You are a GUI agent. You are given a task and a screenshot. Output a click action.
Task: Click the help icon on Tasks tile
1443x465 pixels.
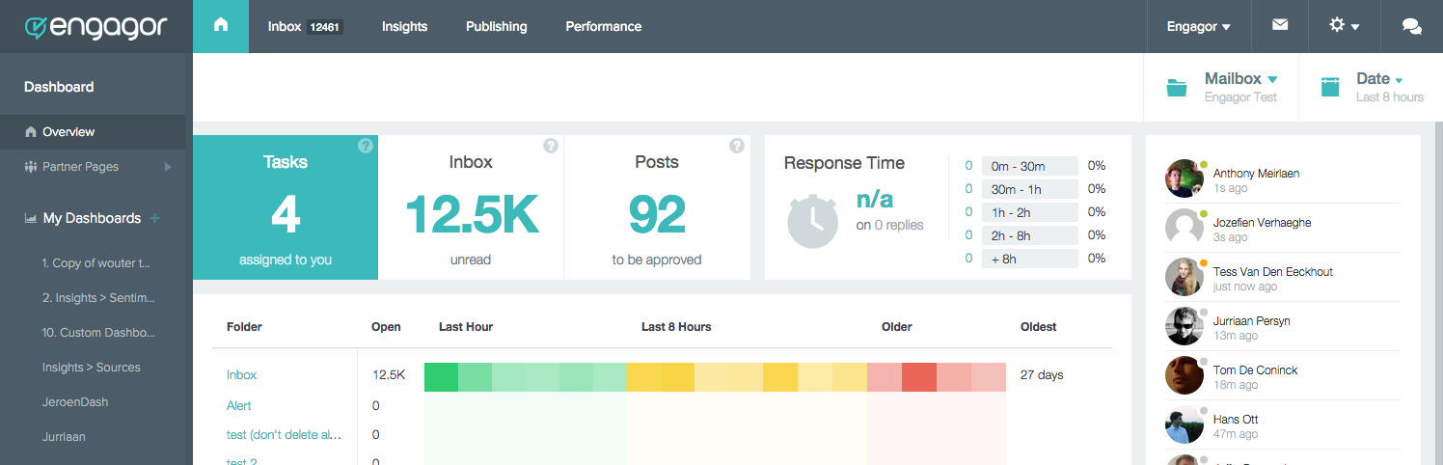tap(366, 146)
